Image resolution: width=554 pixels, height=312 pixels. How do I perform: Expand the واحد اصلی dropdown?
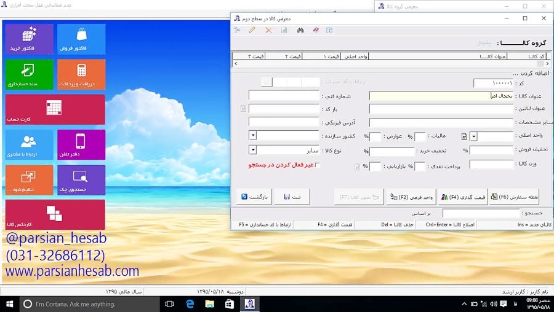(x=473, y=136)
